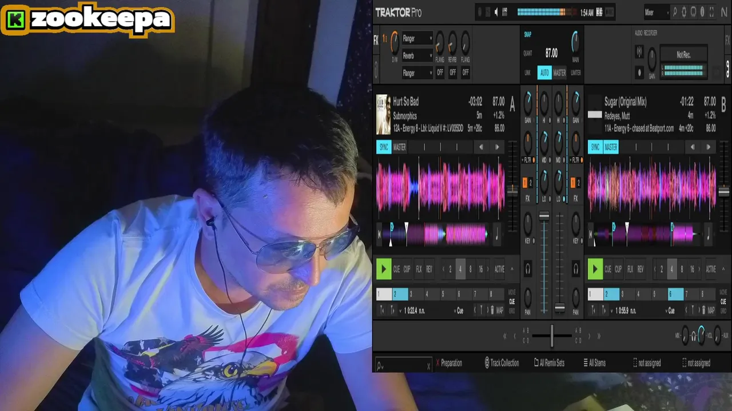Trigger hotcue 6 on Deck B

(x=675, y=295)
